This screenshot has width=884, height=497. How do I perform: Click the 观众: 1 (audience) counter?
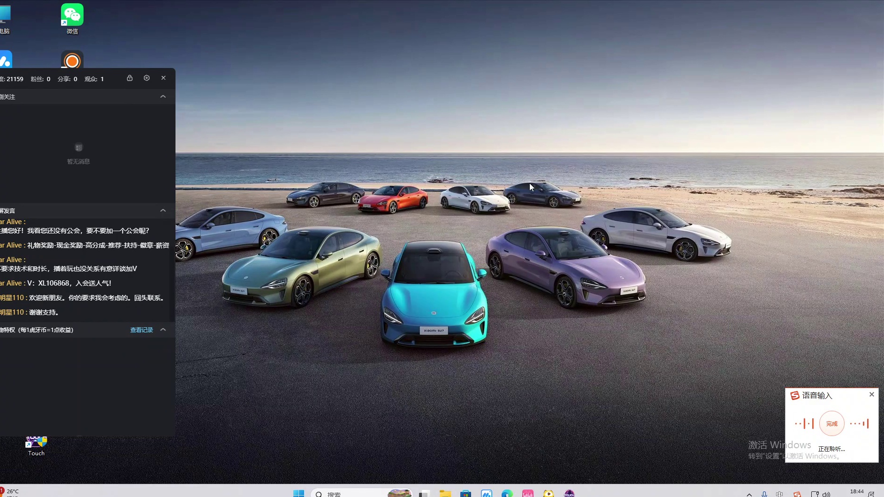94,79
